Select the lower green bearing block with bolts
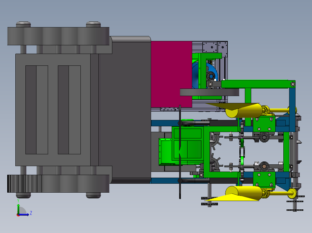Viewport: 312px width, 233px height. [264, 180]
